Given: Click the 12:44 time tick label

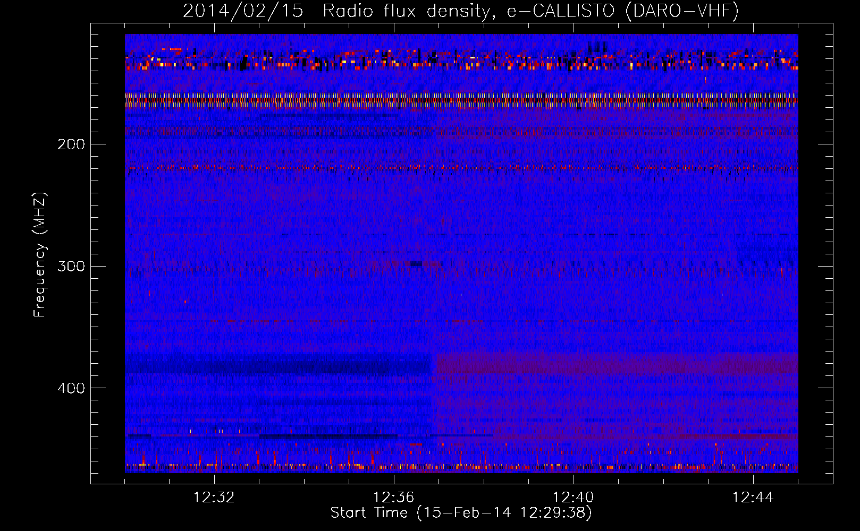Looking at the screenshot, I should (x=753, y=498).
